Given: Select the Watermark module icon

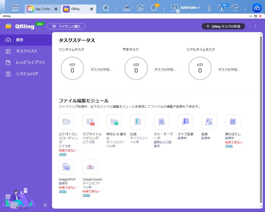Looking at the screenshot, I should coord(162,122).
